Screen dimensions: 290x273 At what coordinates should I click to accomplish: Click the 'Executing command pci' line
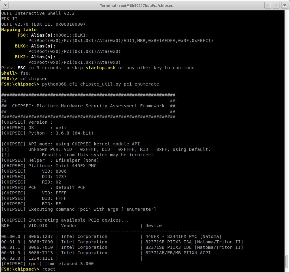tap(79, 210)
